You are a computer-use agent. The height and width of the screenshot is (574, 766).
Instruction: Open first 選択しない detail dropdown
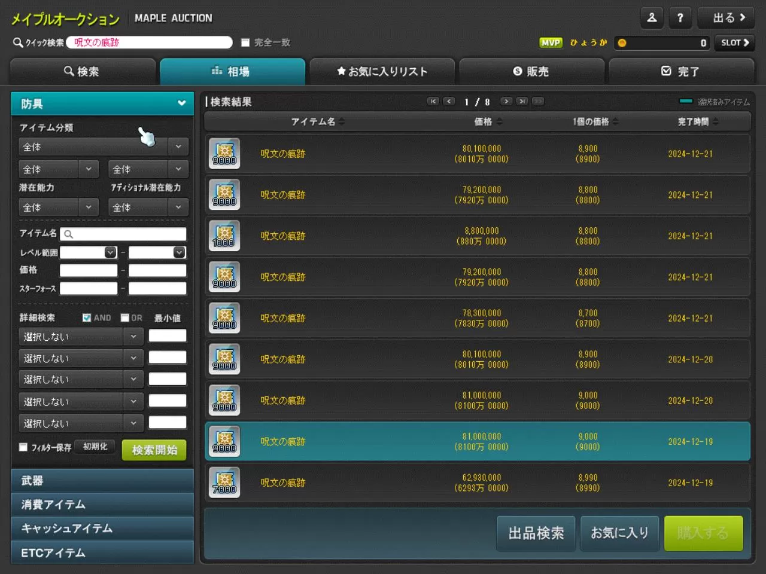point(81,337)
